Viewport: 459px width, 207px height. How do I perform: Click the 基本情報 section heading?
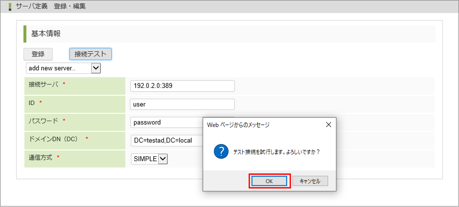point(46,34)
